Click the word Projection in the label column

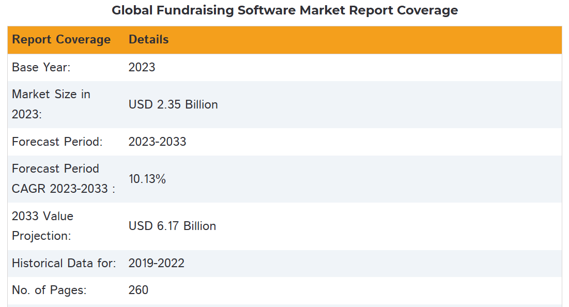point(41,236)
